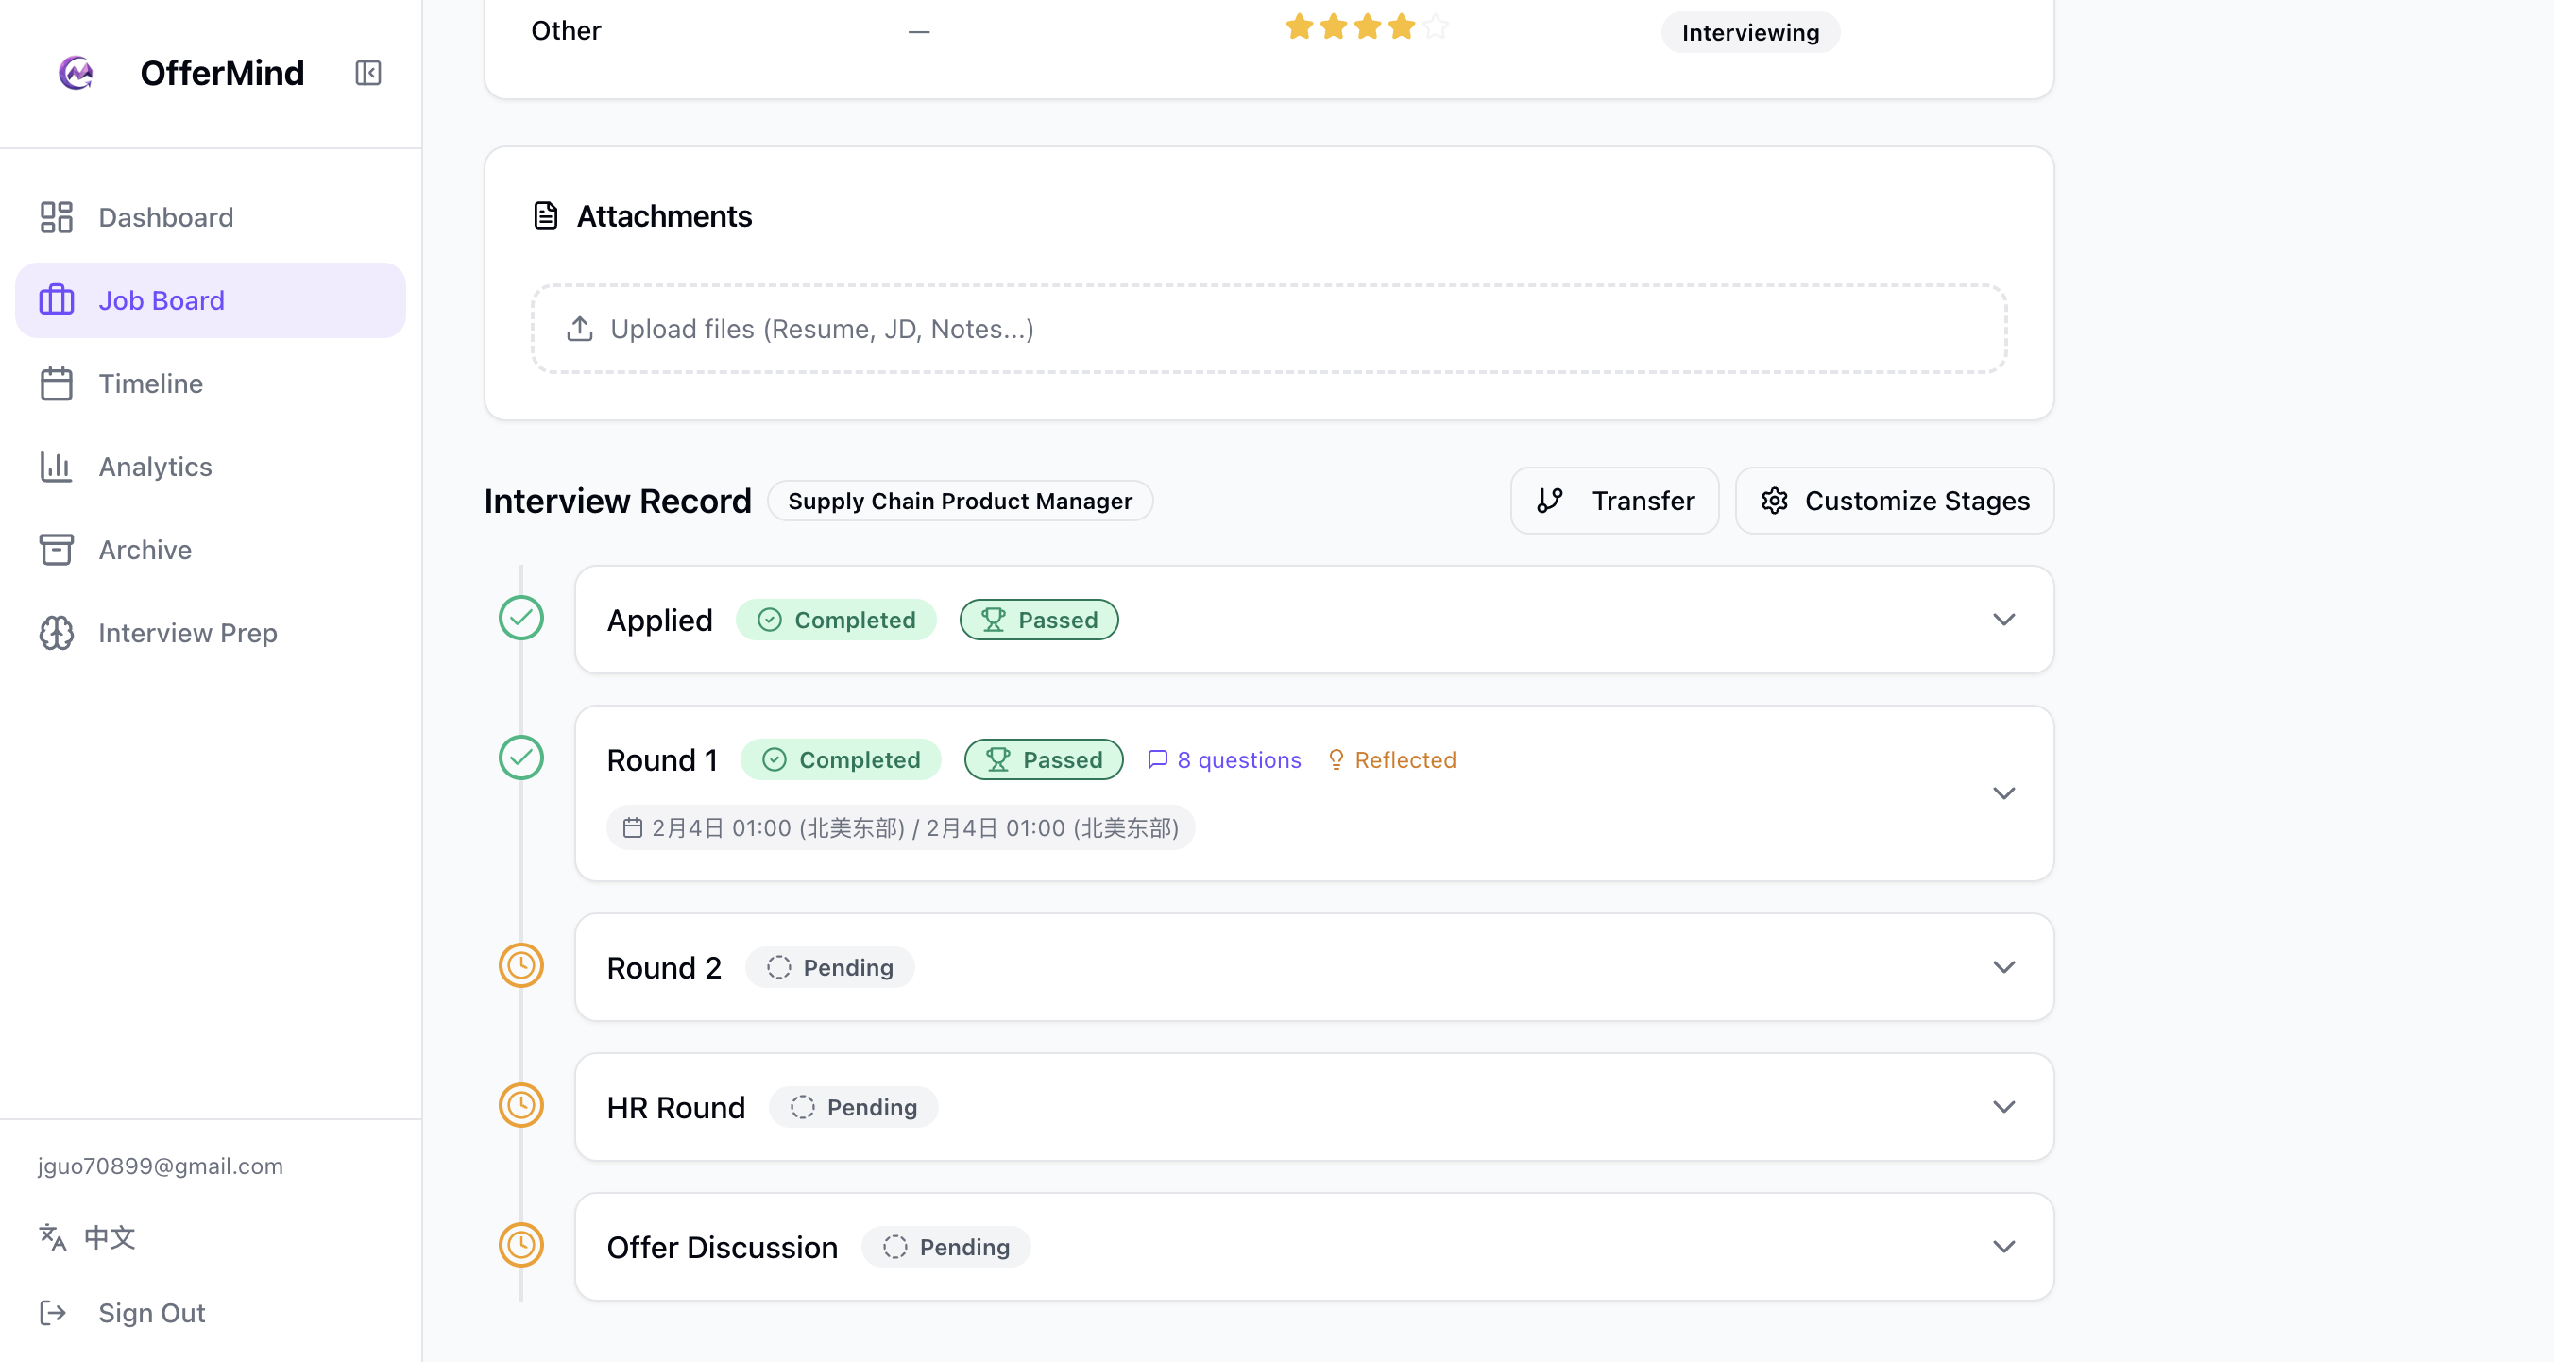Set rating to five stars

click(1435, 26)
